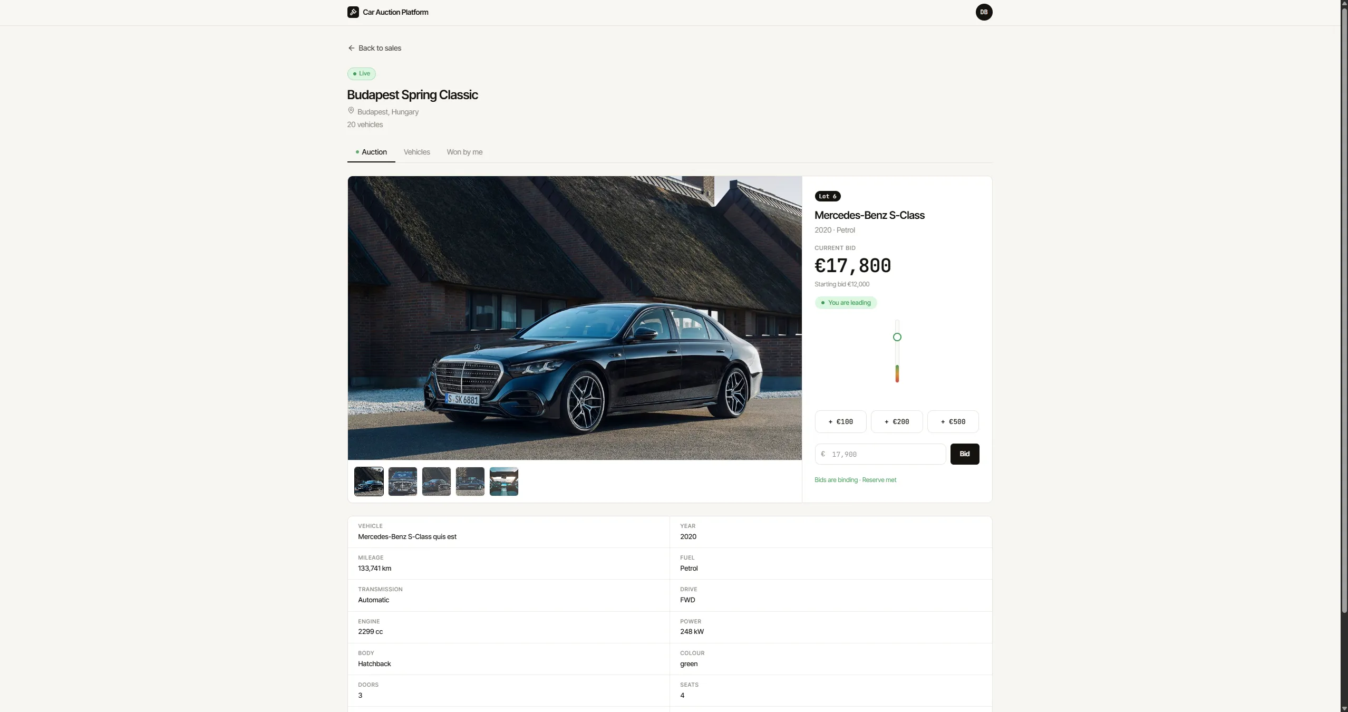
Task: Select the third car thumbnail
Action: pos(437,482)
